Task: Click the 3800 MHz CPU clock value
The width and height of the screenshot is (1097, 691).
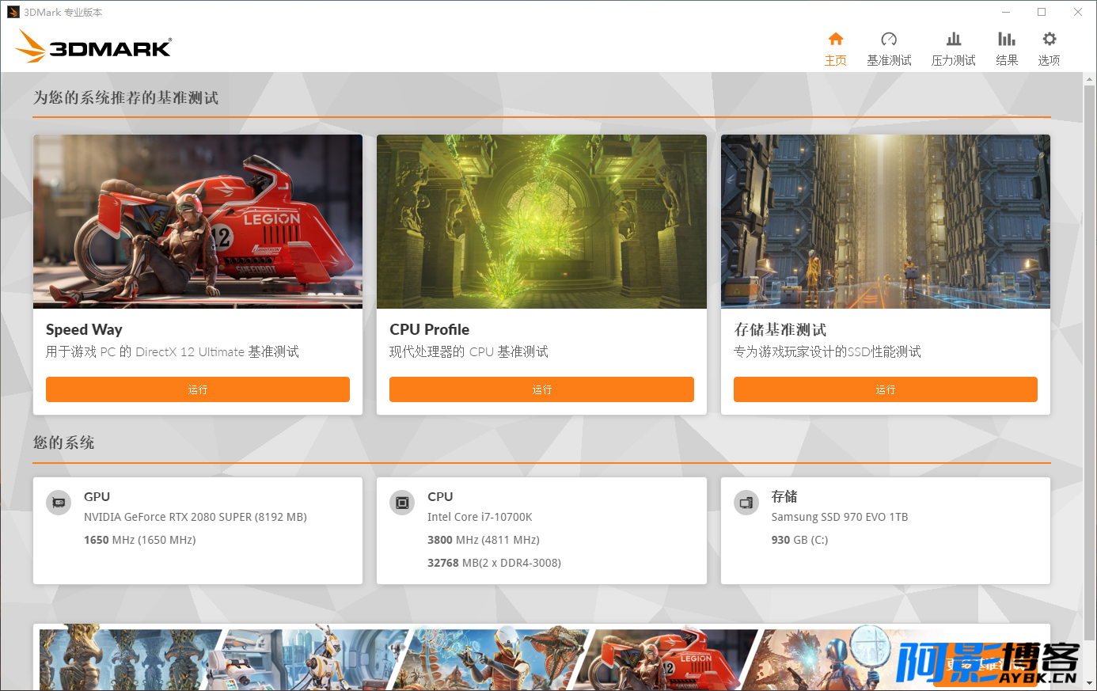Action: [484, 540]
